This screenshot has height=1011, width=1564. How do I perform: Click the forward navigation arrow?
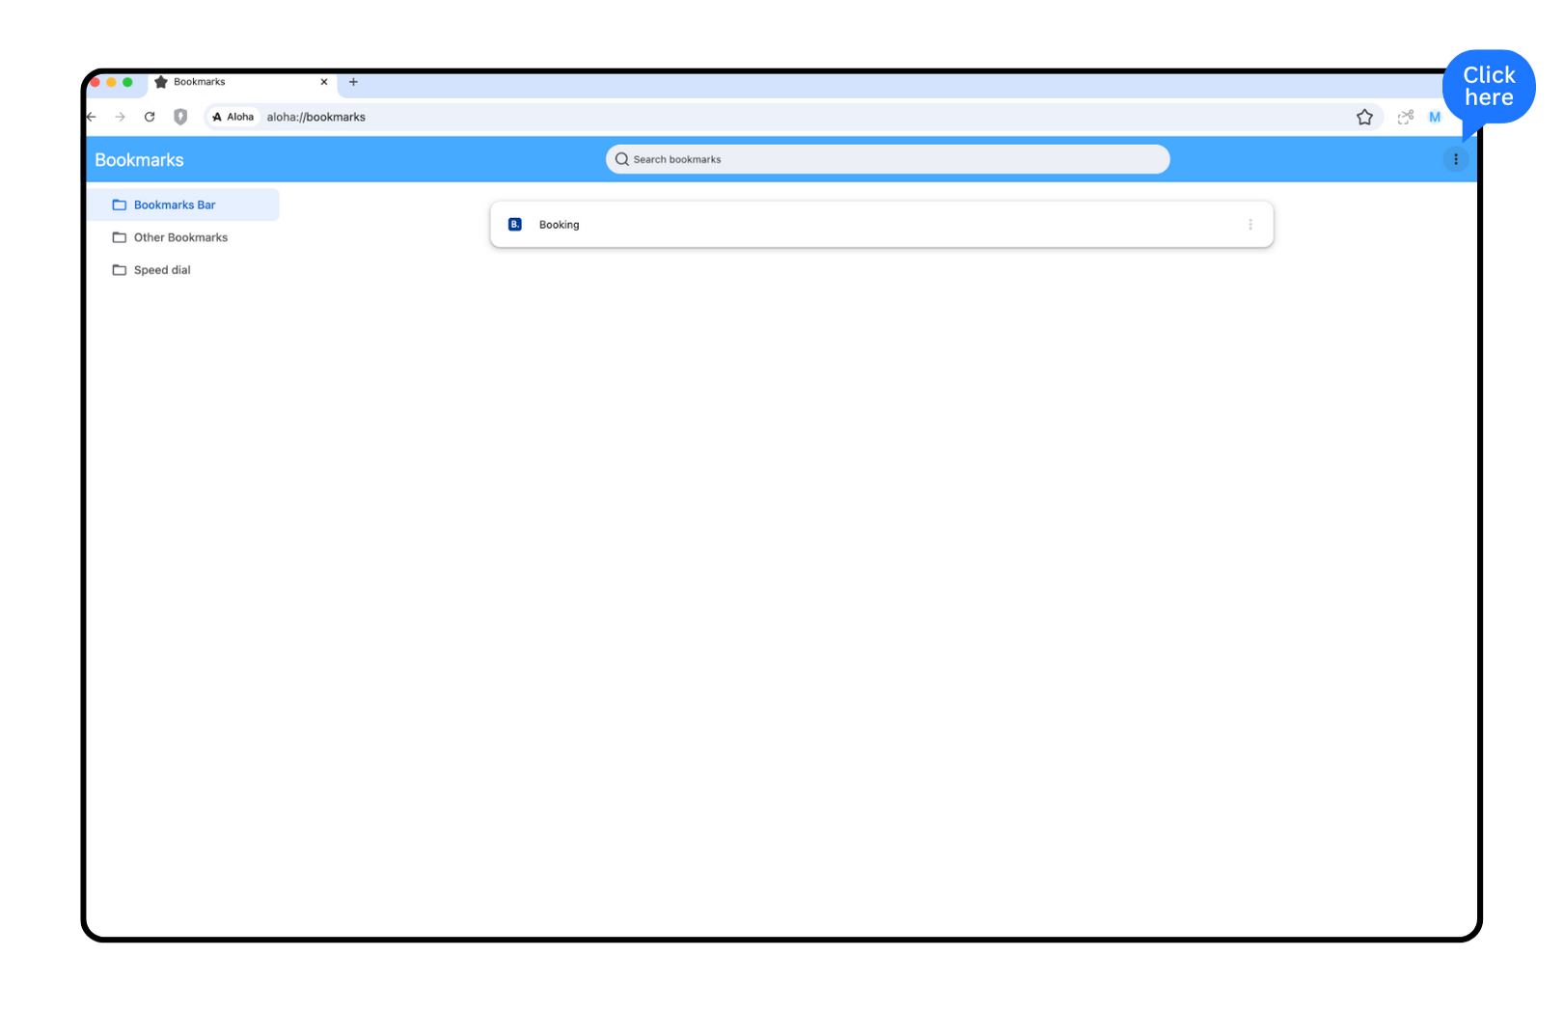pos(120,117)
